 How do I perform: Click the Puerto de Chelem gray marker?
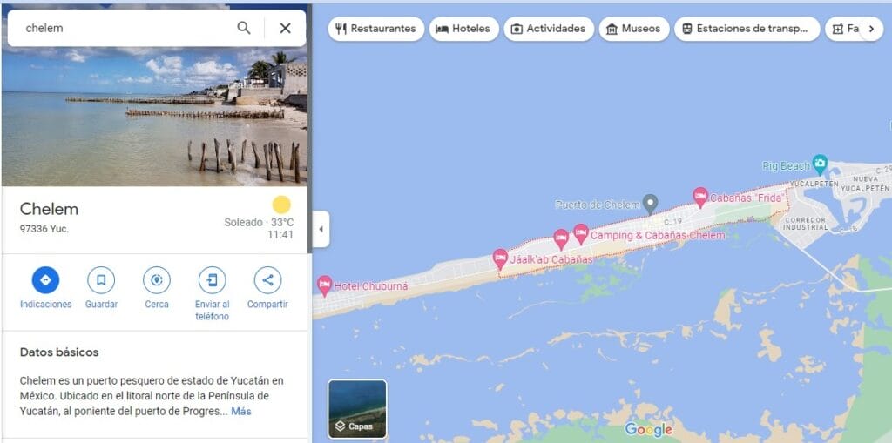650,204
